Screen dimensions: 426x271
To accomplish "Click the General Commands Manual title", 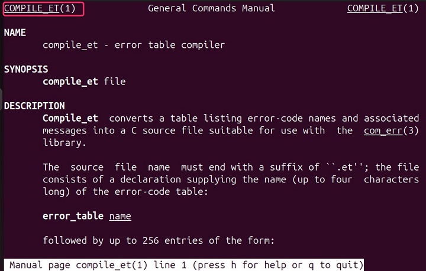I will point(211,8).
